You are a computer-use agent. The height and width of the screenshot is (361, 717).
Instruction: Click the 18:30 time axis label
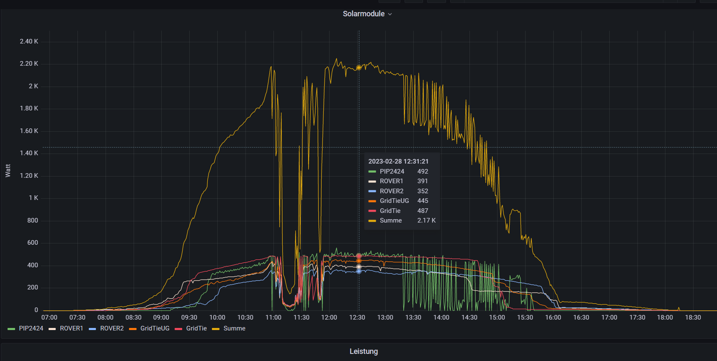click(x=693, y=317)
